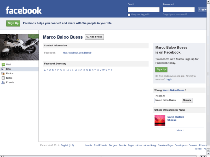Click the Search button

tap(187, 100)
